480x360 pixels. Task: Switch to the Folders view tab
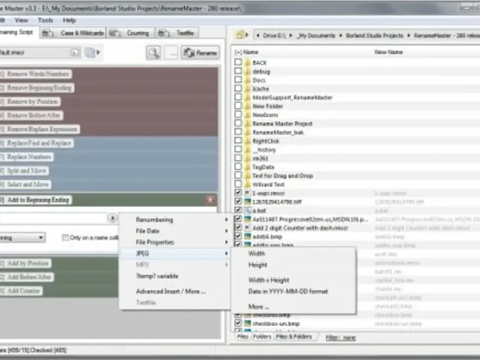coord(262,337)
